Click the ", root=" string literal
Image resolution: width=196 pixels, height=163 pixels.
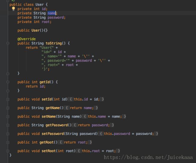click(x=51, y=65)
